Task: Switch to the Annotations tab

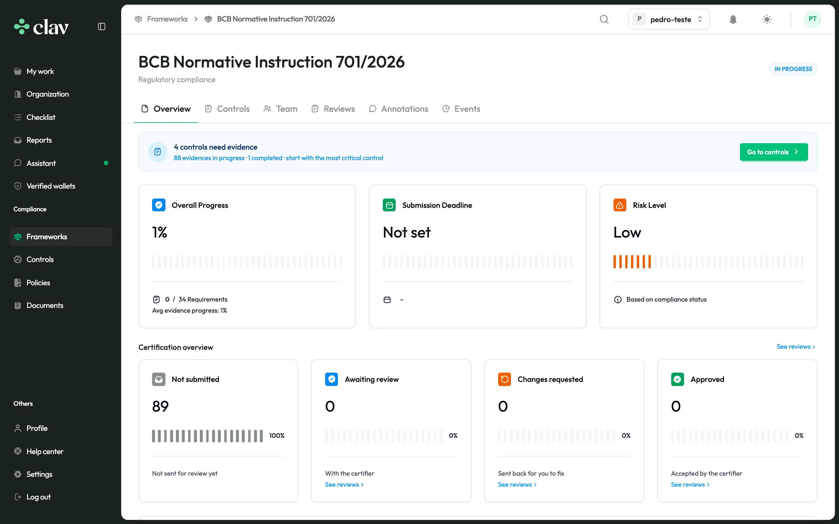Action: click(x=399, y=109)
